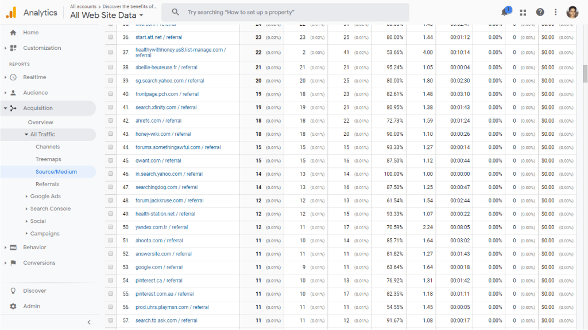Open the honey-wiki.com referral link

(163, 134)
